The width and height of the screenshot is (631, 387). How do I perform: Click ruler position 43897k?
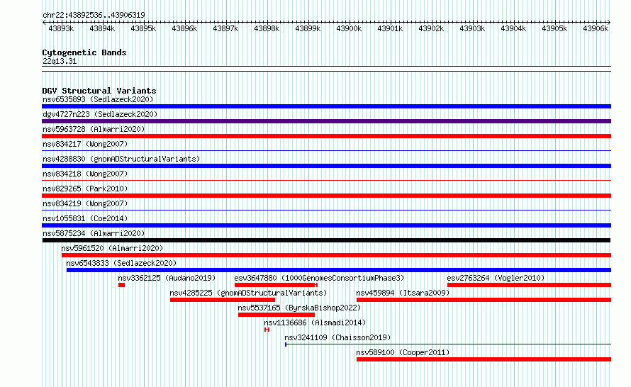[x=225, y=29]
